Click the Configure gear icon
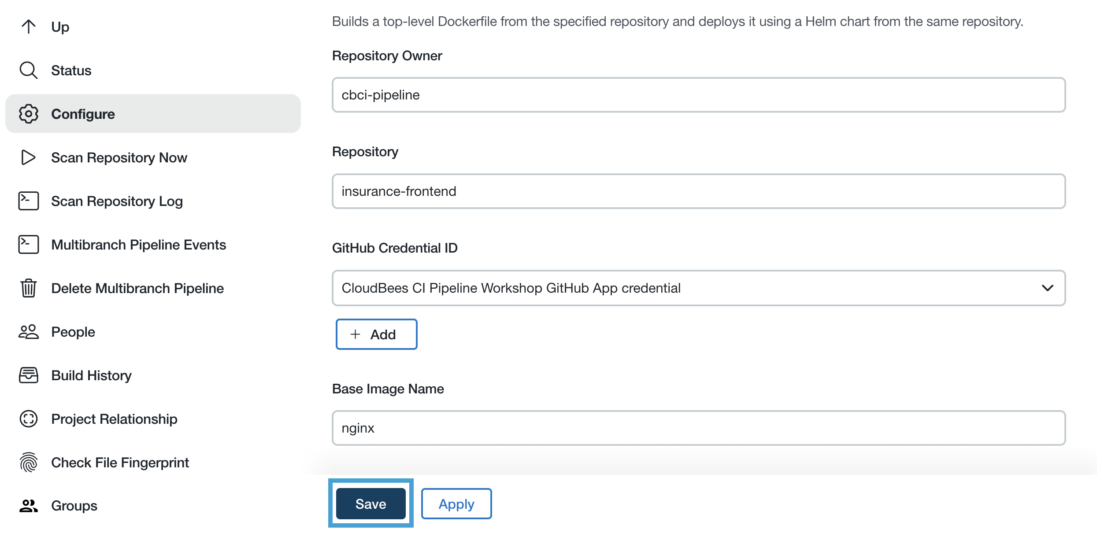Viewport: 1097px width, 536px height. 29,114
